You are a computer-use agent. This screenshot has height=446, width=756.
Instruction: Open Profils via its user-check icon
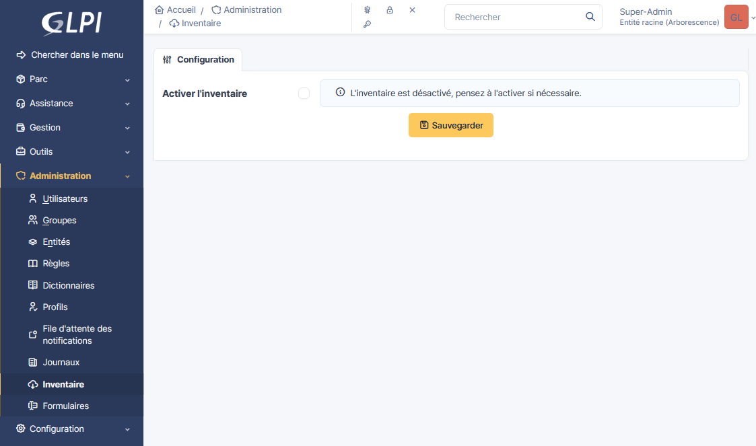click(x=33, y=307)
